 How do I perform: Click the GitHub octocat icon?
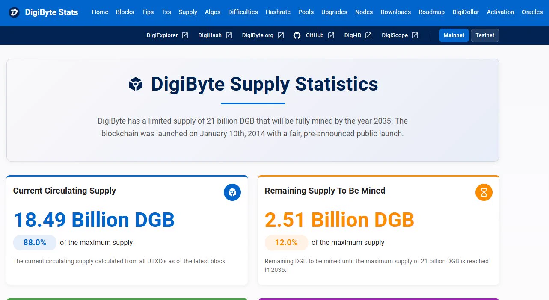point(297,35)
